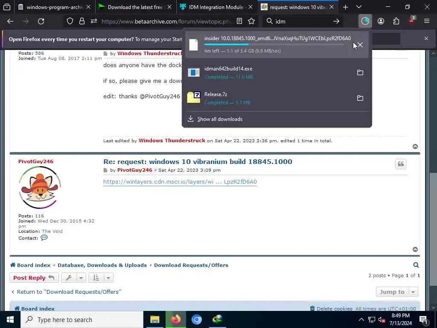Open topic search magnifier icon
The width and height of the screenshot is (437, 328).
[416, 265]
